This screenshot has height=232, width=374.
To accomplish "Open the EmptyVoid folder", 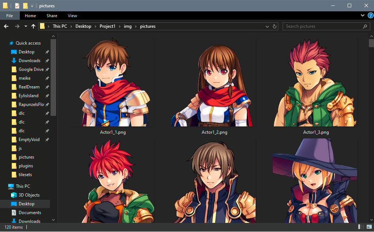I will [x=29, y=140].
